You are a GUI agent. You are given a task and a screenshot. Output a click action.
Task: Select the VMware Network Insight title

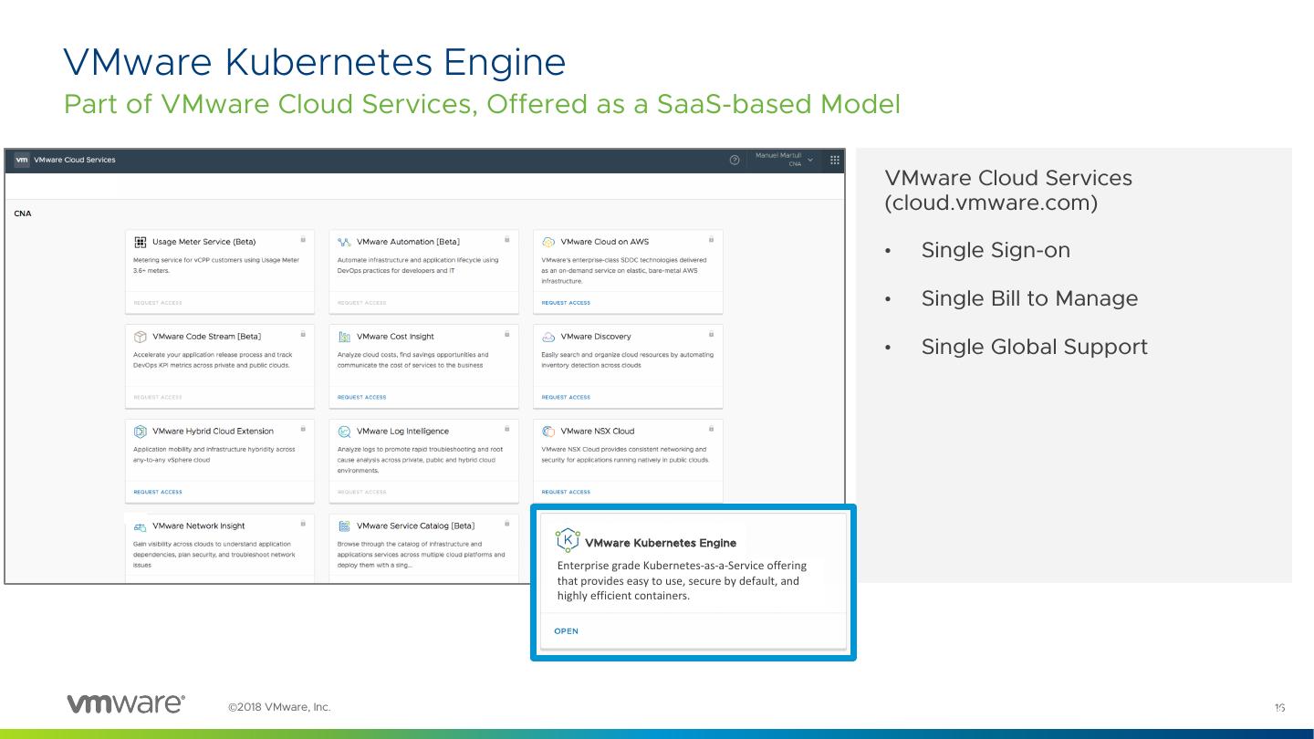[x=199, y=526]
